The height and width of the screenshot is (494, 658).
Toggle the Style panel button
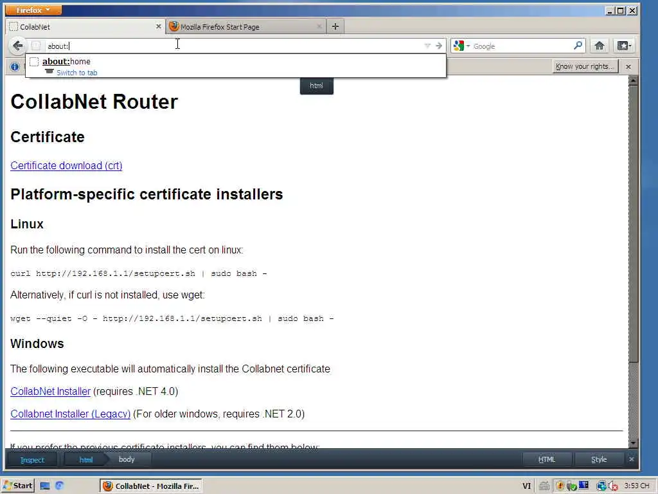pyautogui.click(x=599, y=459)
